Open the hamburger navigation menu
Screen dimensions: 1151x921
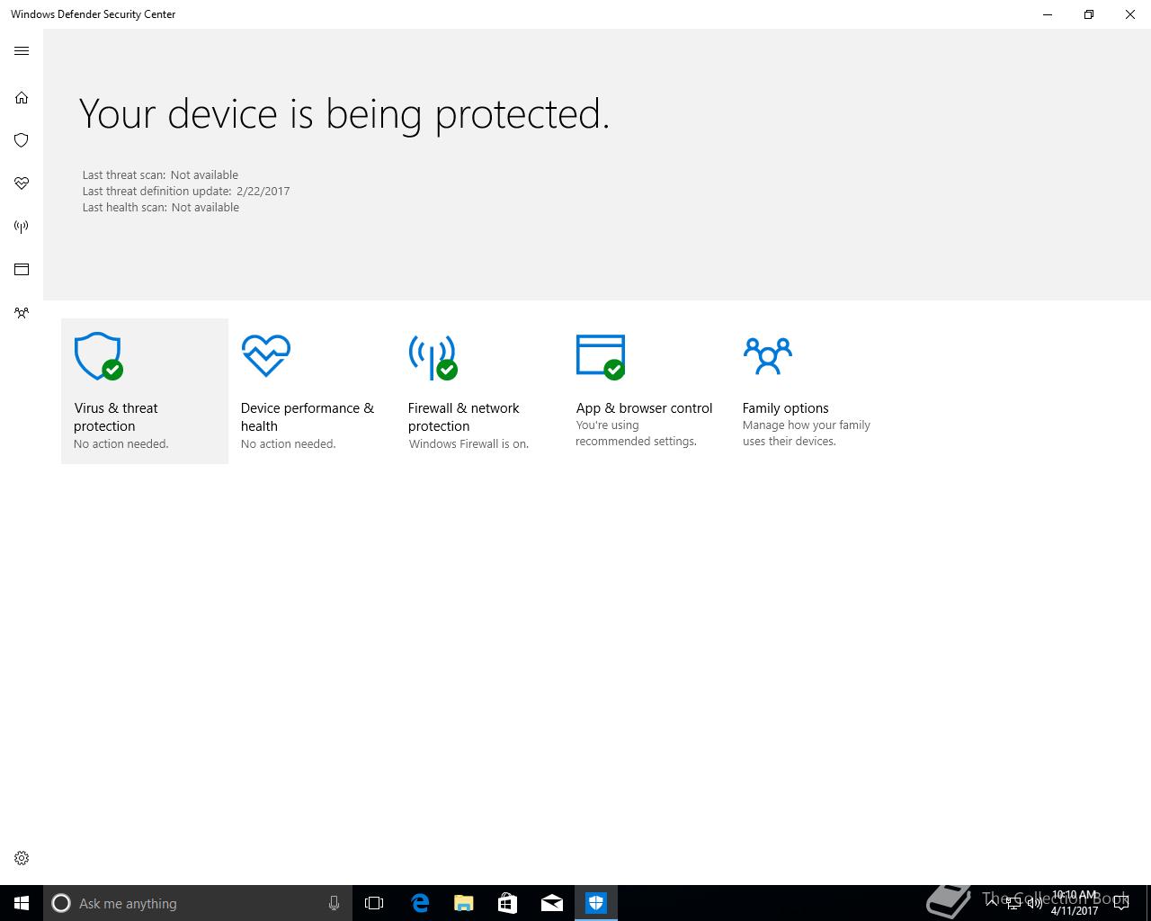pos(22,51)
